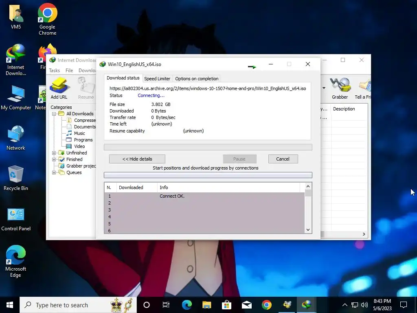The width and height of the screenshot is (417, 313).
Task: Open volume control in system tray
Action: point(364,305)
